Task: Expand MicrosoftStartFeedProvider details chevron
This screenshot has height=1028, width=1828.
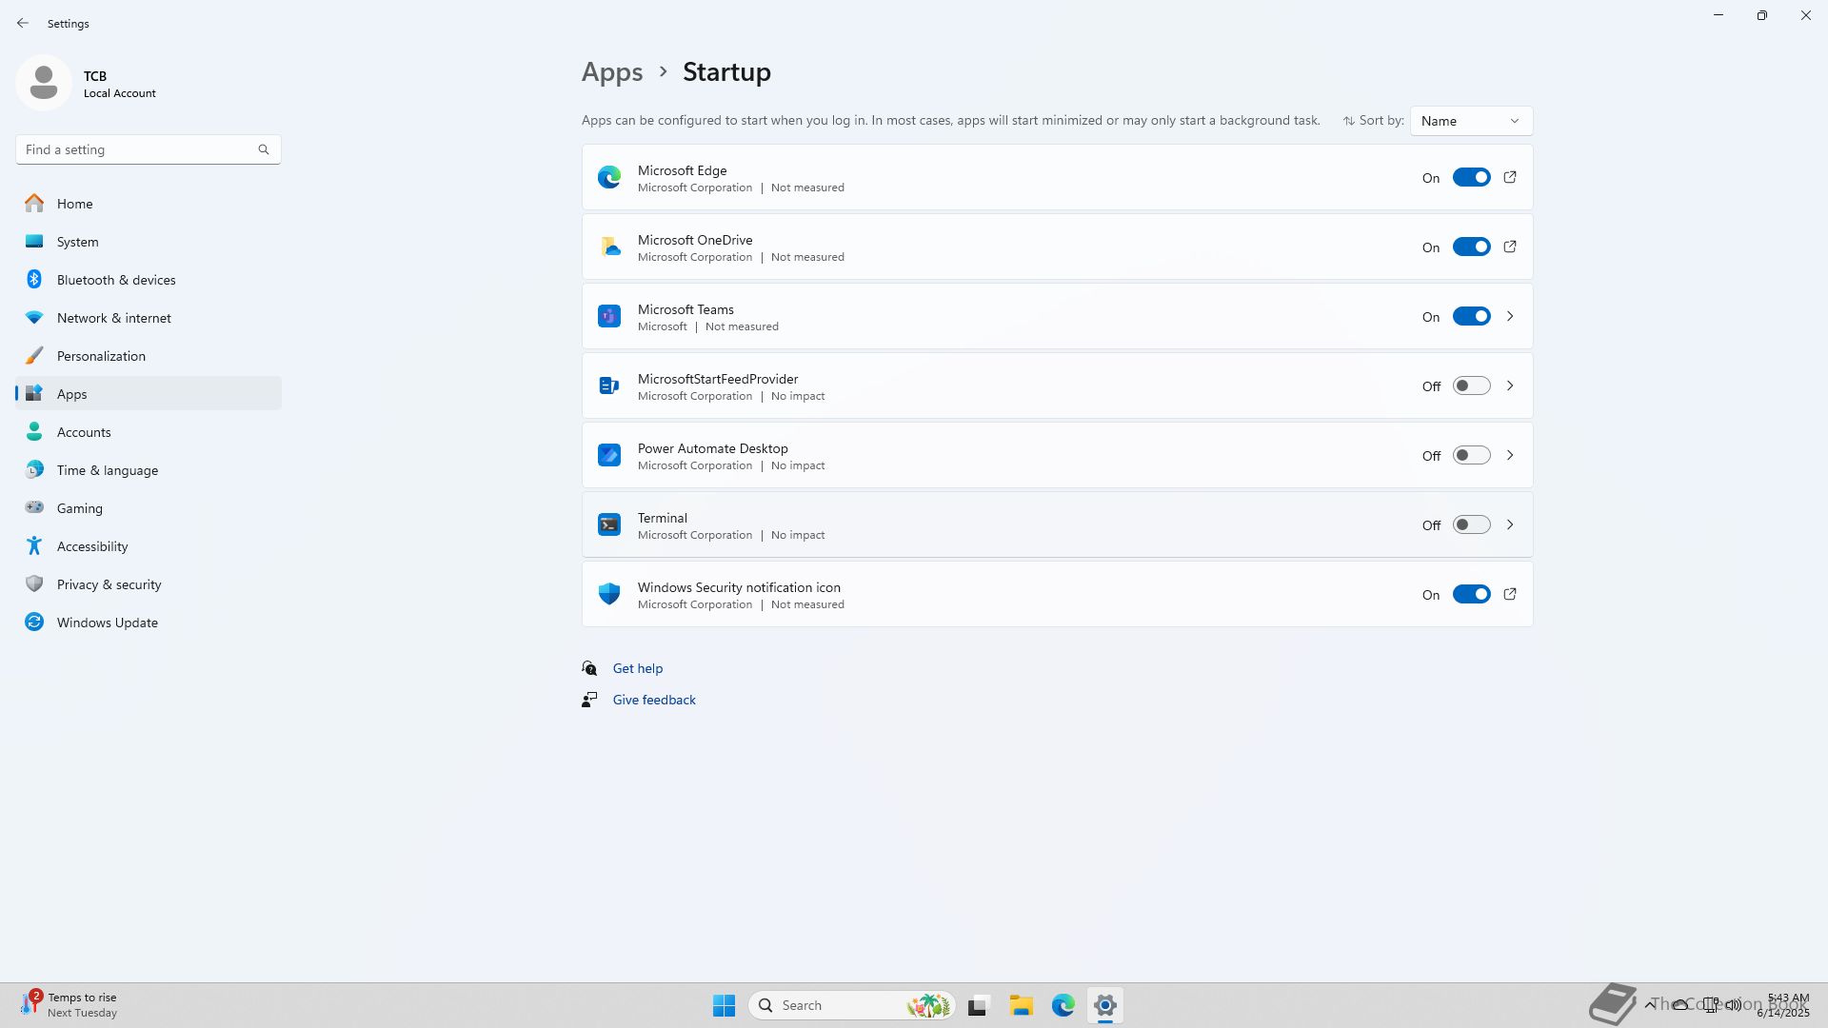Action: [1510, 385]
